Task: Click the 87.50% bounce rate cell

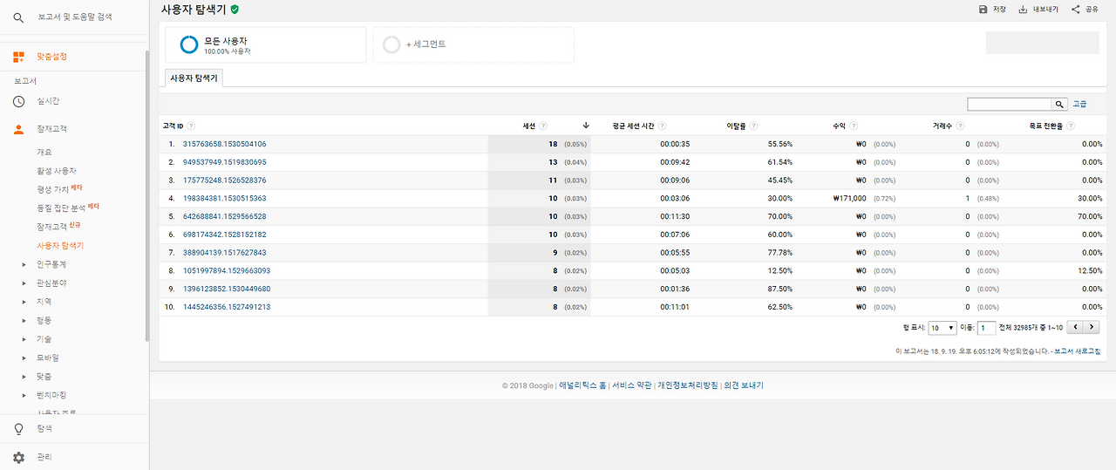Action: coord(779,289)
